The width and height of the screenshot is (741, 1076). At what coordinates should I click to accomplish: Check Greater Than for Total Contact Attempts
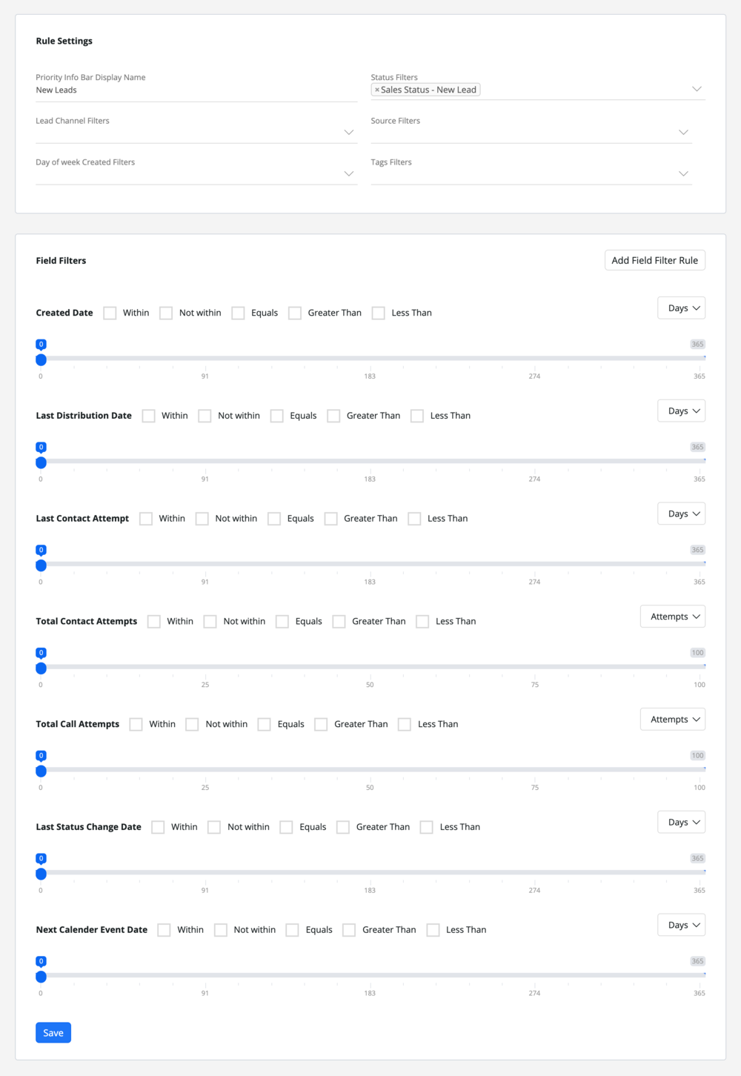click(339, 622)
